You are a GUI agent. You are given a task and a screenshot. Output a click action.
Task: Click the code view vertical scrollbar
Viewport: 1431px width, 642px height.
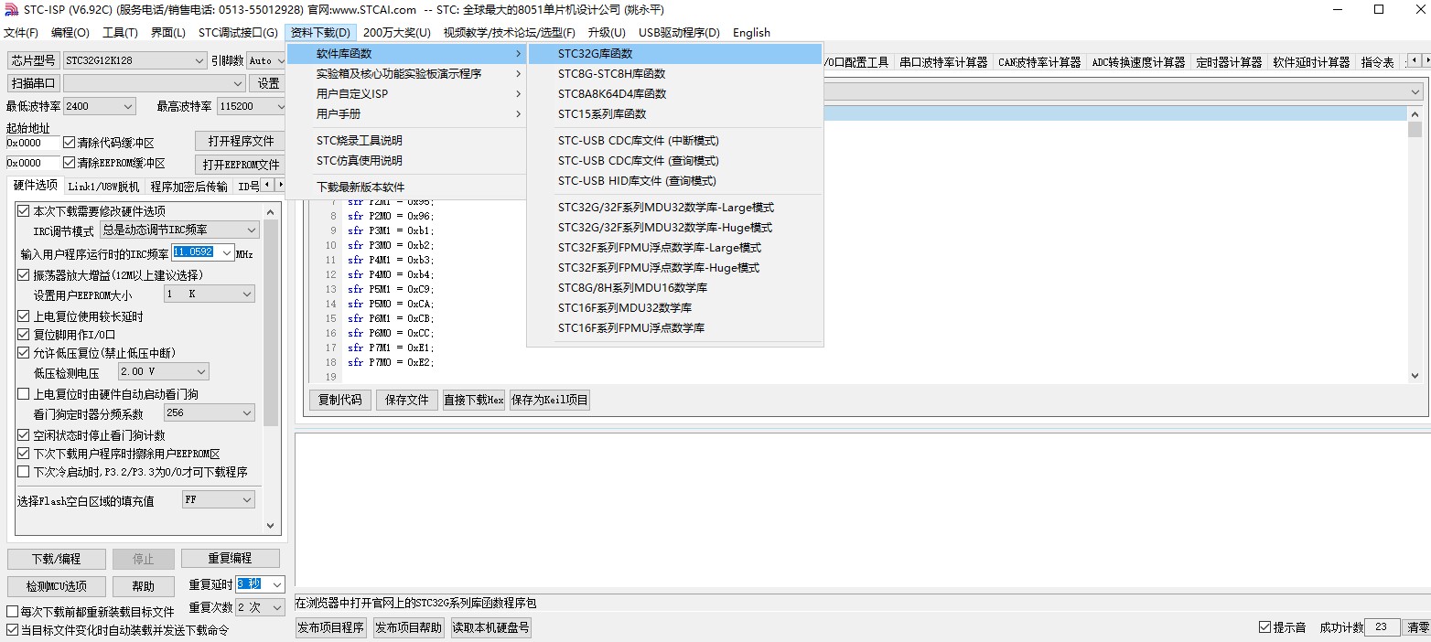pos(1415,243)
